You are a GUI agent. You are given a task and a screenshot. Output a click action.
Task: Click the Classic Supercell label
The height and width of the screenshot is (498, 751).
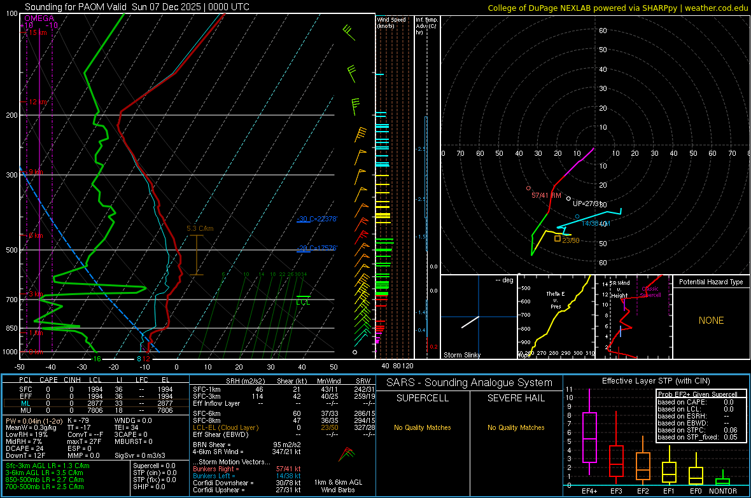pos(650,292)
